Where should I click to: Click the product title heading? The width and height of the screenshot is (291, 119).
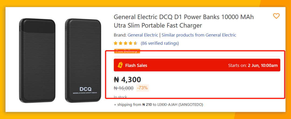coord(184,21)
